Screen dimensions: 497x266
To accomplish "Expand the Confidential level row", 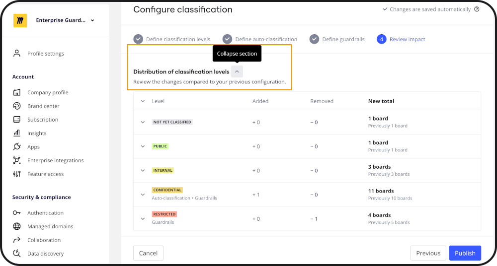I will pyautogui.click(x=143, y=194).
